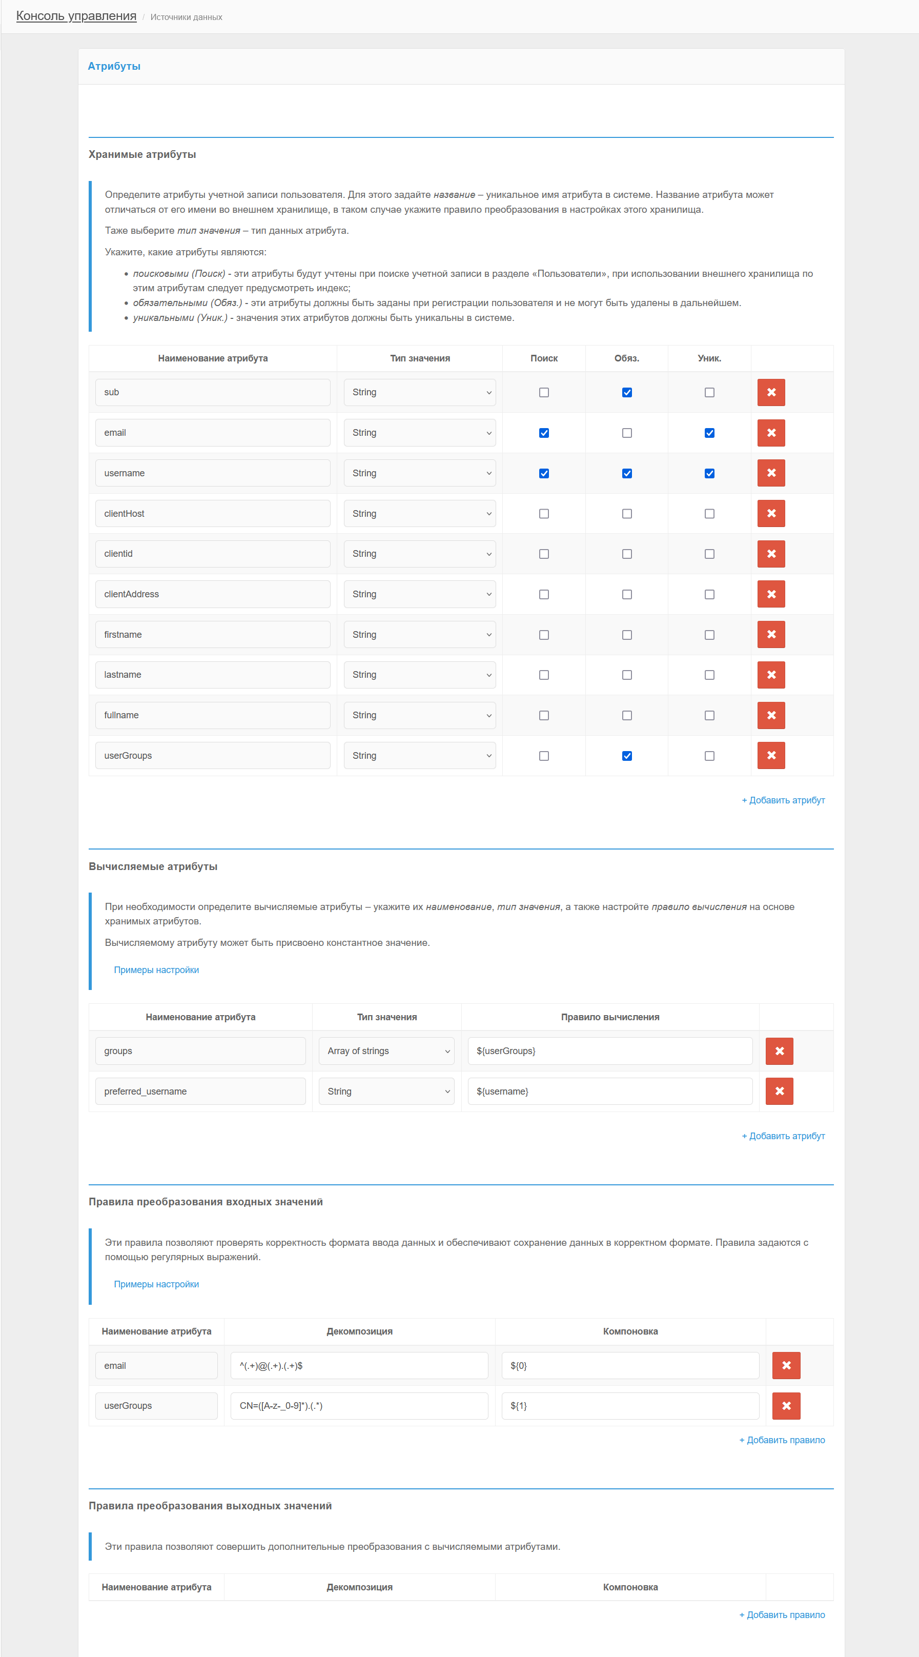Open input rules configuration examples link
Viewport: 919px width, 1657px height.
(156, 1284)
